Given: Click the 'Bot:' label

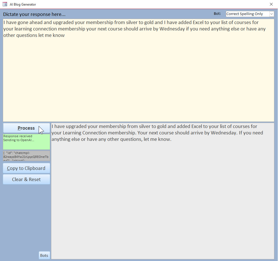Looking at the screenshot, I should pyautogui.click(x=217, y=14).
